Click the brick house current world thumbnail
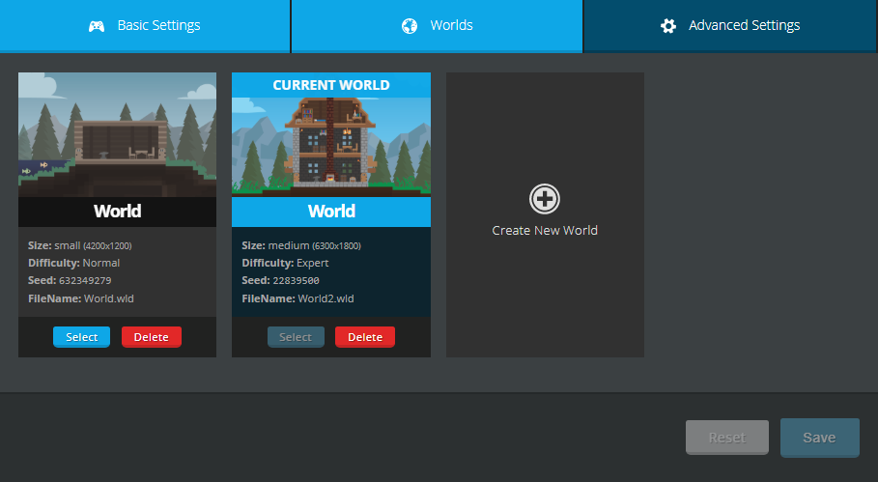The height and width of the screenshot is (482, 878). click(331, 147)
